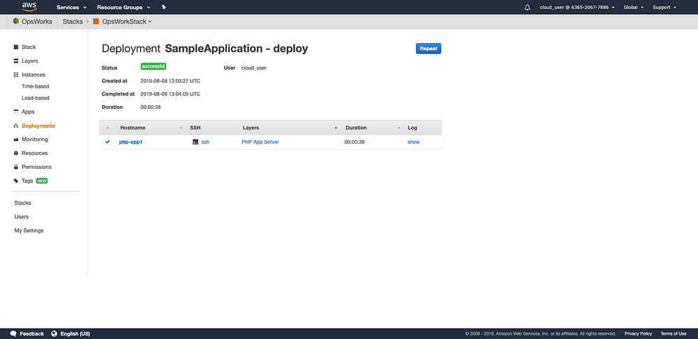Click the NEW badge next to Tags

41,181
